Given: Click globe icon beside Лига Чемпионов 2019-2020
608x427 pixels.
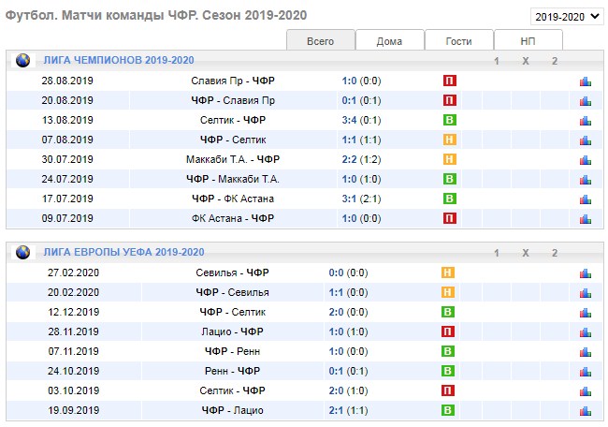Looking at the screenshot, I should pyautogui.click(x=23, y=60).
